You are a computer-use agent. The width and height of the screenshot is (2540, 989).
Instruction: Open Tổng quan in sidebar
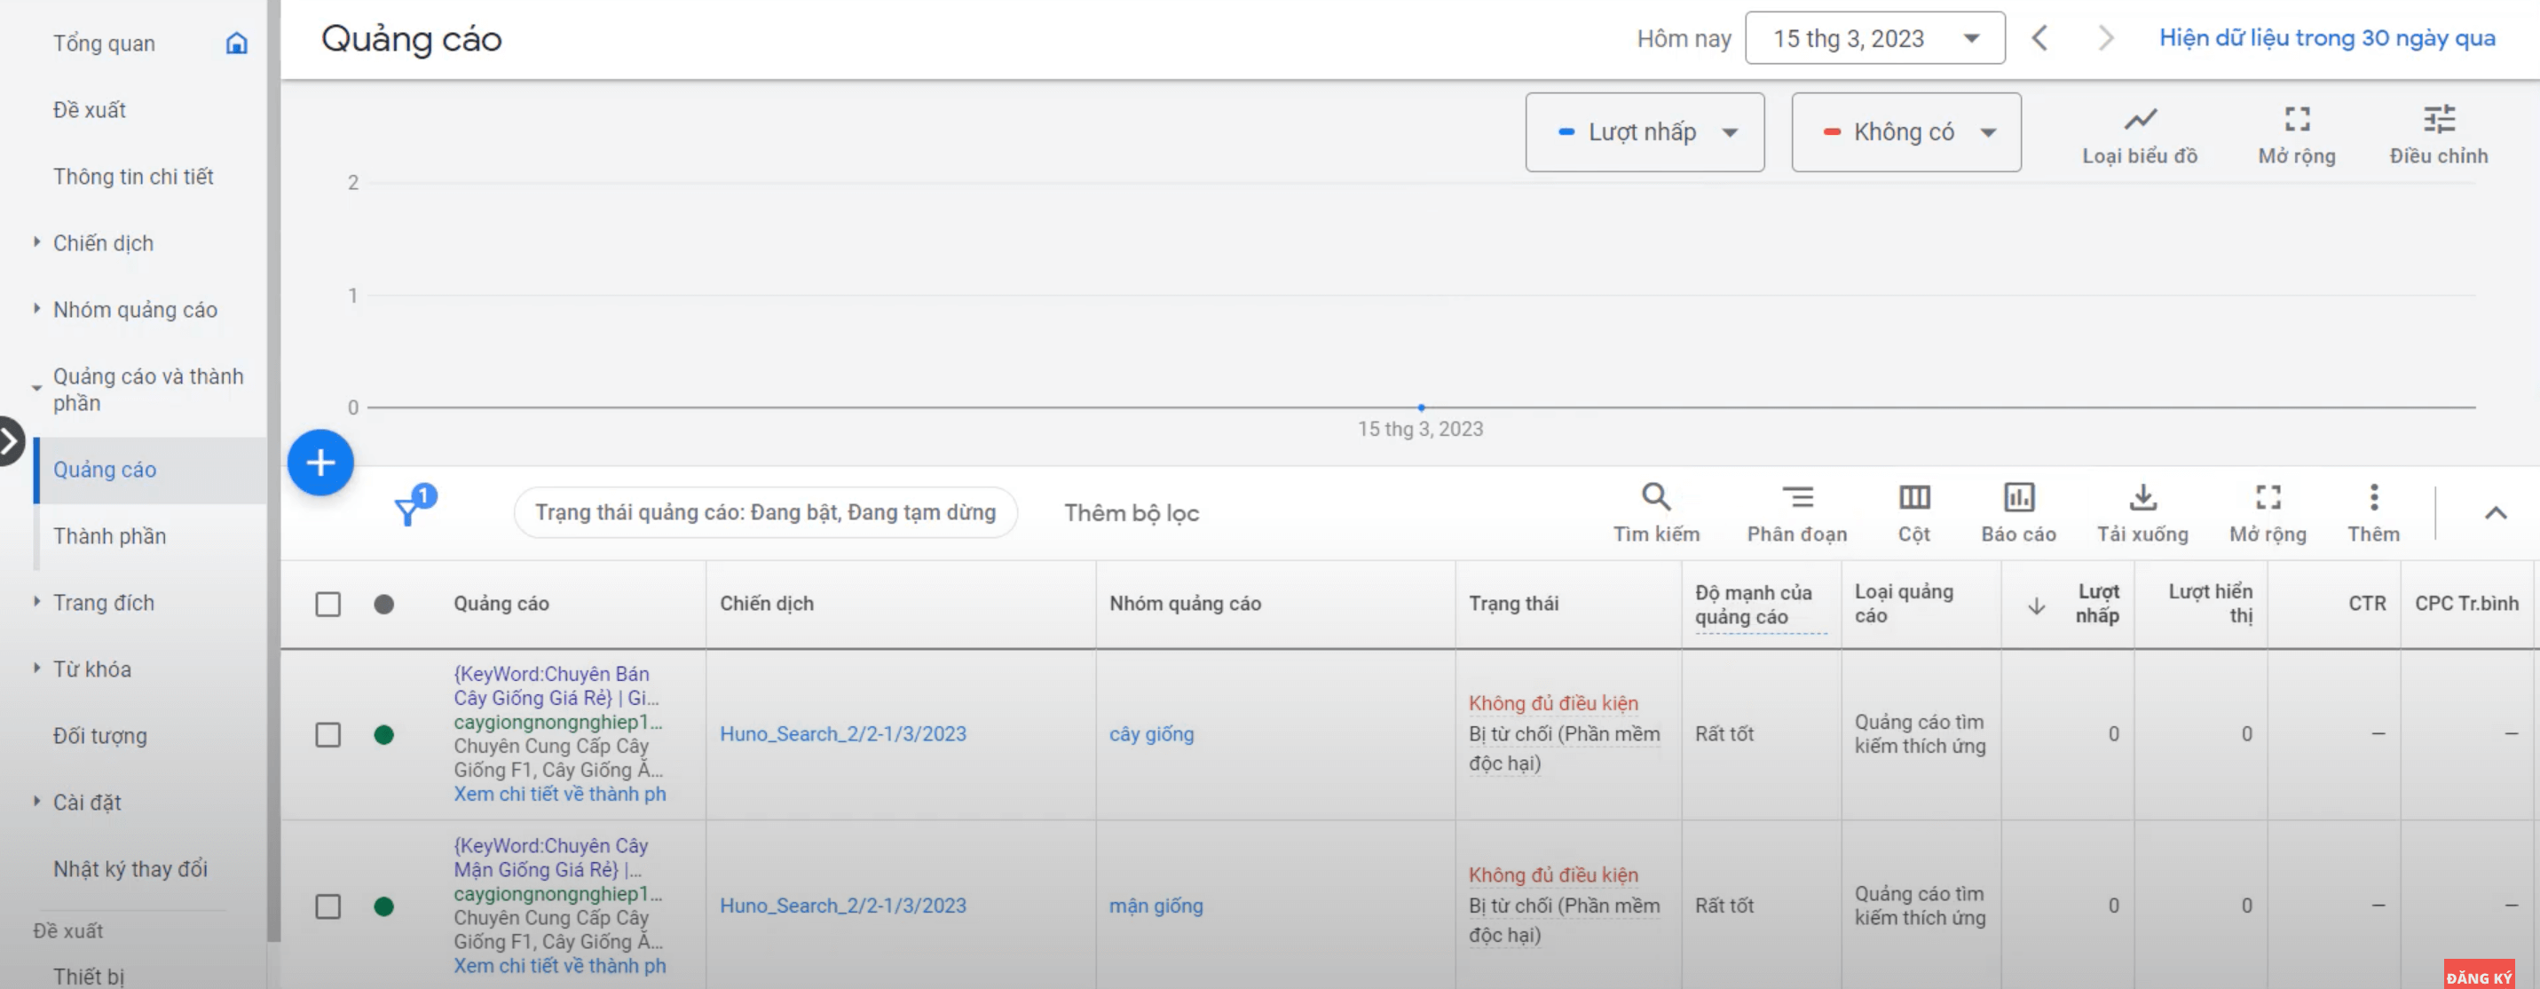104,44
